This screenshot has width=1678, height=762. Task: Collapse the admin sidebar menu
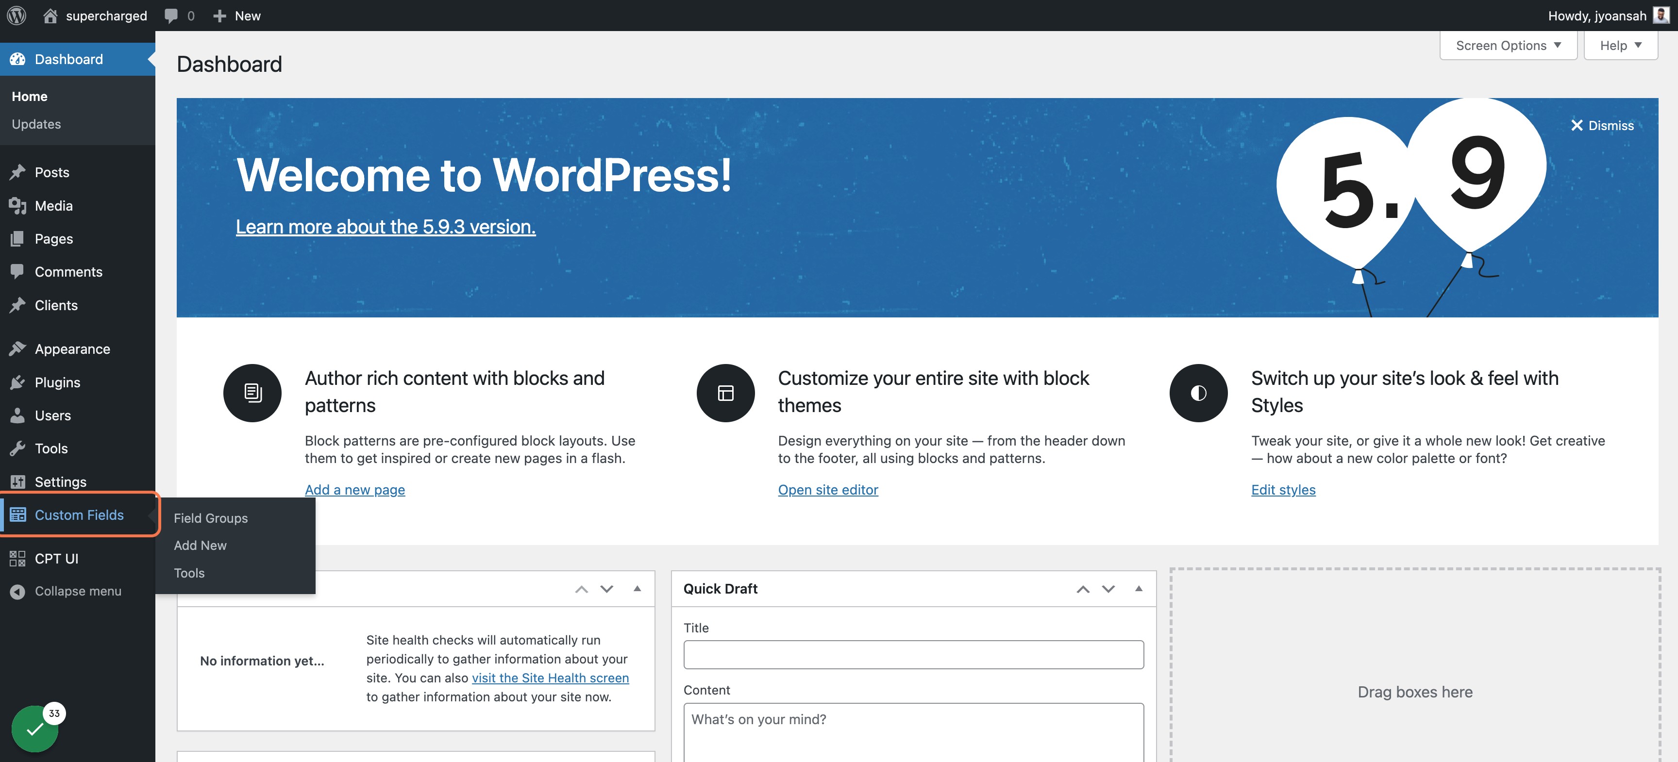(78, 591)
